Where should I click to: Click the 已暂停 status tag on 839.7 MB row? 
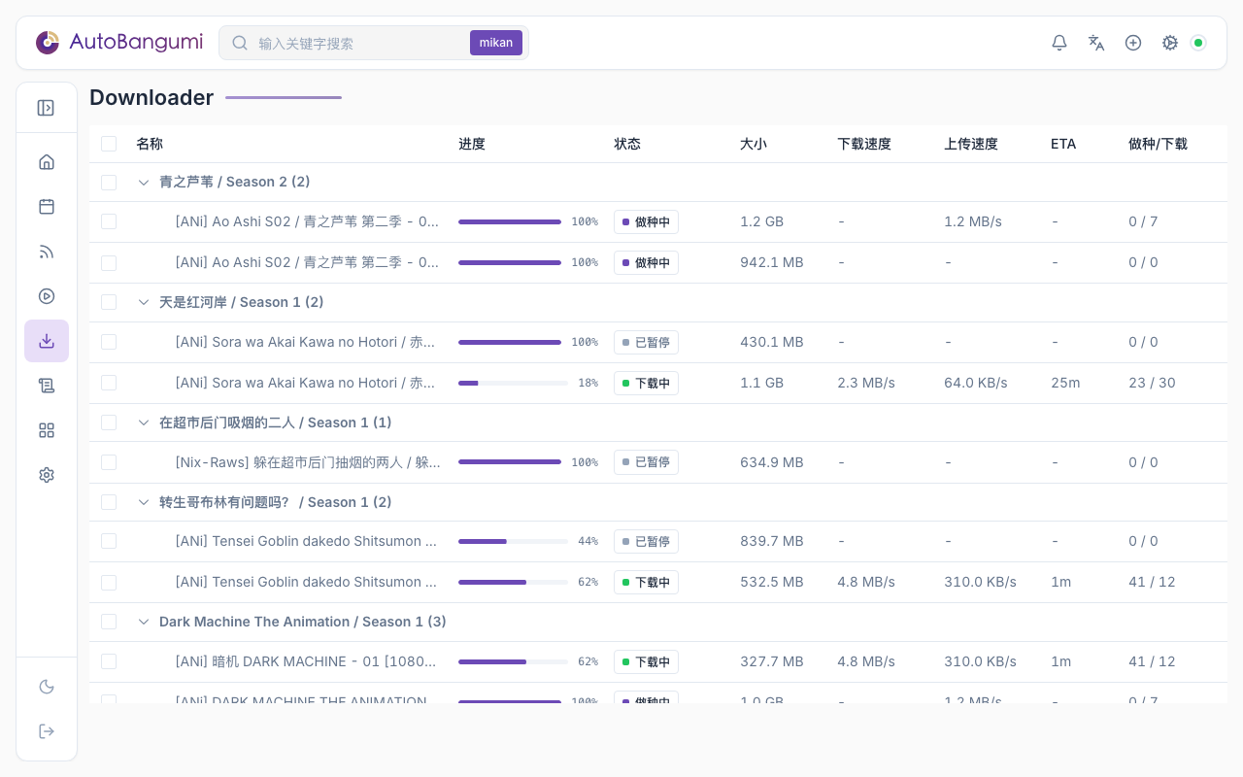[x=646, y=541]
